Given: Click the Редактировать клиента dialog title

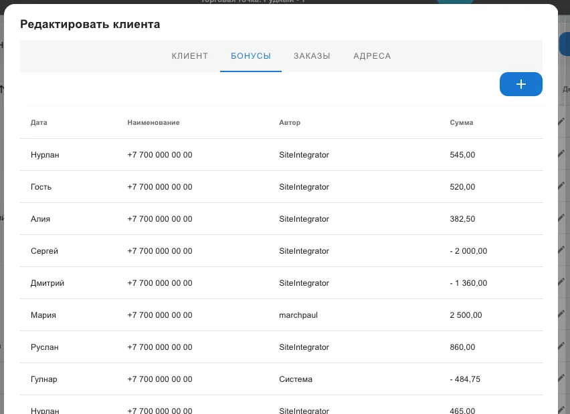Looking at the screenshot, I should 90,24.
